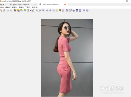Click the Zoom out magnifier icon

pos(43,10)
